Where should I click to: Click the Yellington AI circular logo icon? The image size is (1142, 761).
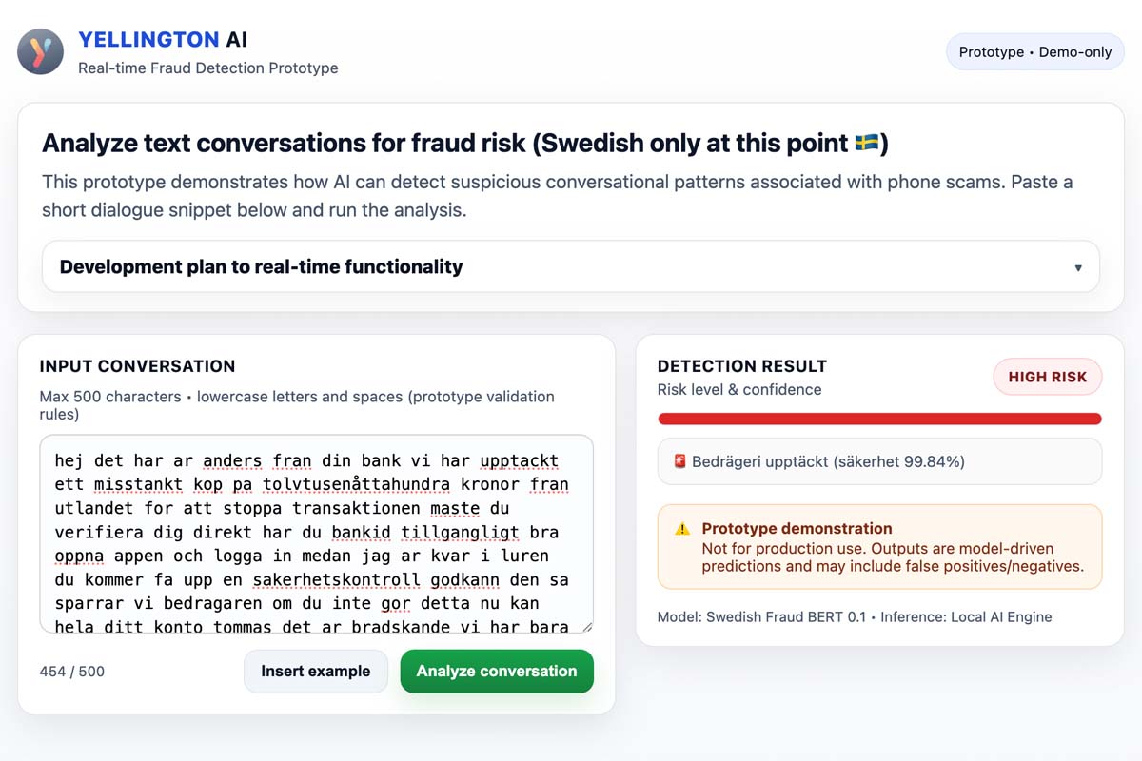[40, 51]
